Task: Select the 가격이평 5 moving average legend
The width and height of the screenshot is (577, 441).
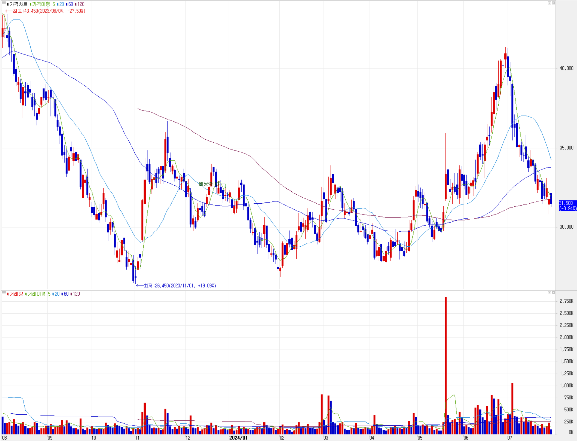Action: coord(43,4)
